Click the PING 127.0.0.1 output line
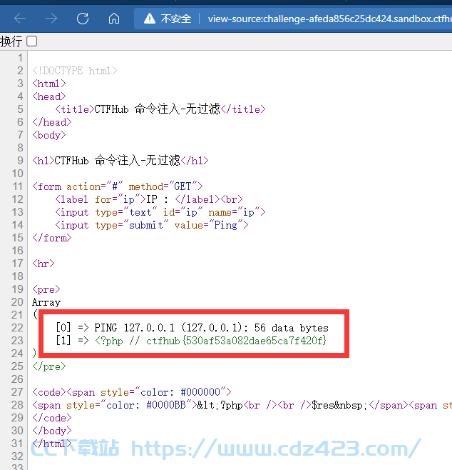Screen dimensions: 452x470 pyautogui.click(x=192, y=328)
